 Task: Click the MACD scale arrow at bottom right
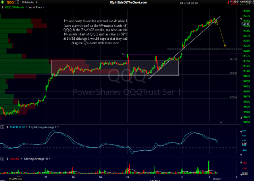point(241,155)
